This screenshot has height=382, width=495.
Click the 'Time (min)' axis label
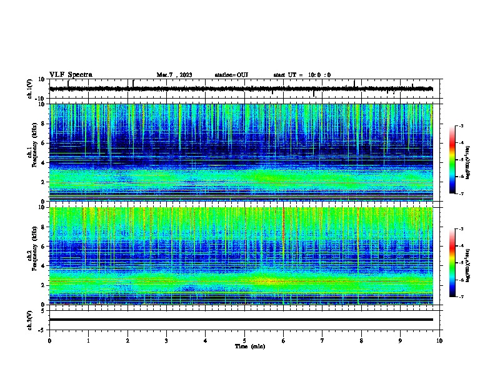(x=250, y=346)
